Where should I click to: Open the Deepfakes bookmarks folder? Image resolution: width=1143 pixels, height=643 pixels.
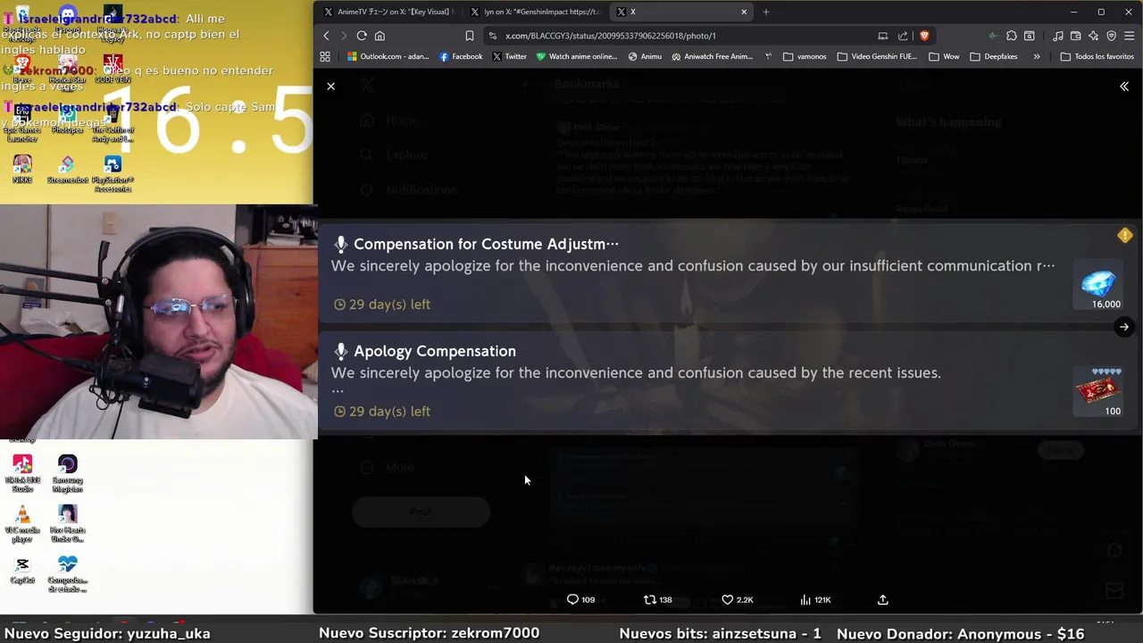[994, 56]
